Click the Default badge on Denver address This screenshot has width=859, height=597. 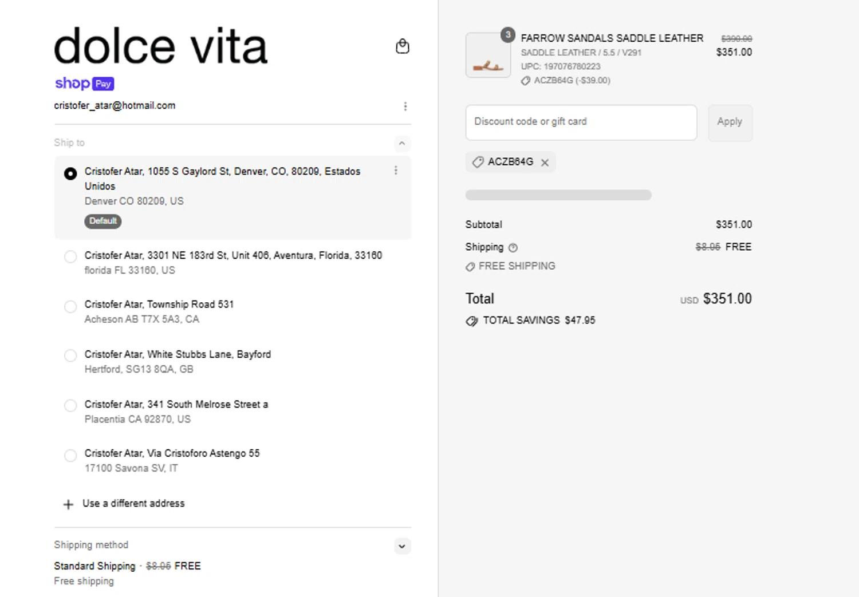point(103,221)
